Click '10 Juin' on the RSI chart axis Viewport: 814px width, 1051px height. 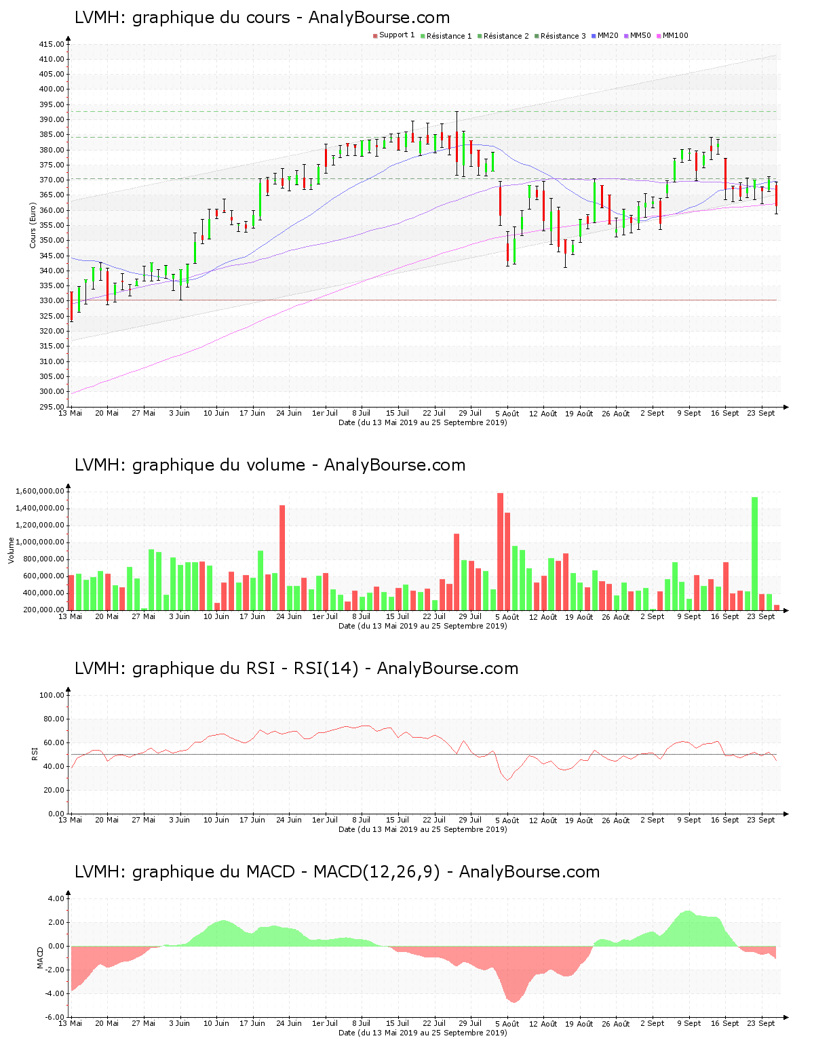216,820
